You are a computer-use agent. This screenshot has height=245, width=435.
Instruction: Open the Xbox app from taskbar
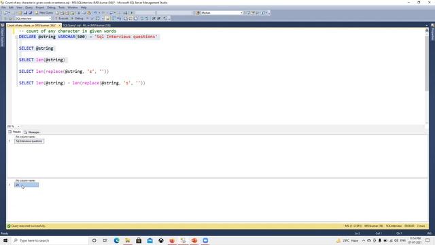tap(161, 240)
